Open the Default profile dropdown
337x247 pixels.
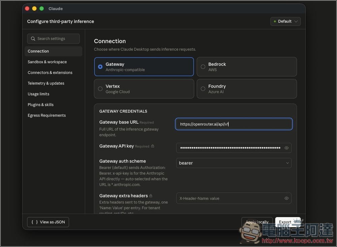point(285,21)
